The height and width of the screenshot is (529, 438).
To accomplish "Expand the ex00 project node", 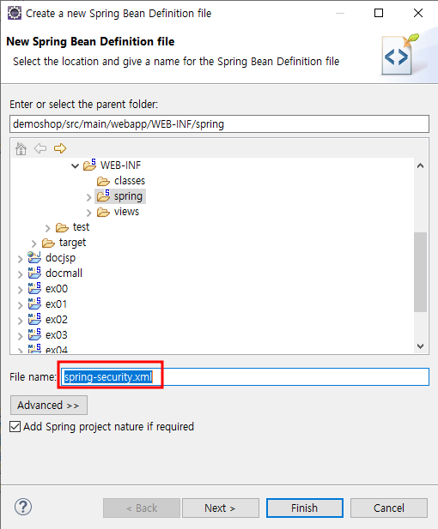I will point(21,290).
